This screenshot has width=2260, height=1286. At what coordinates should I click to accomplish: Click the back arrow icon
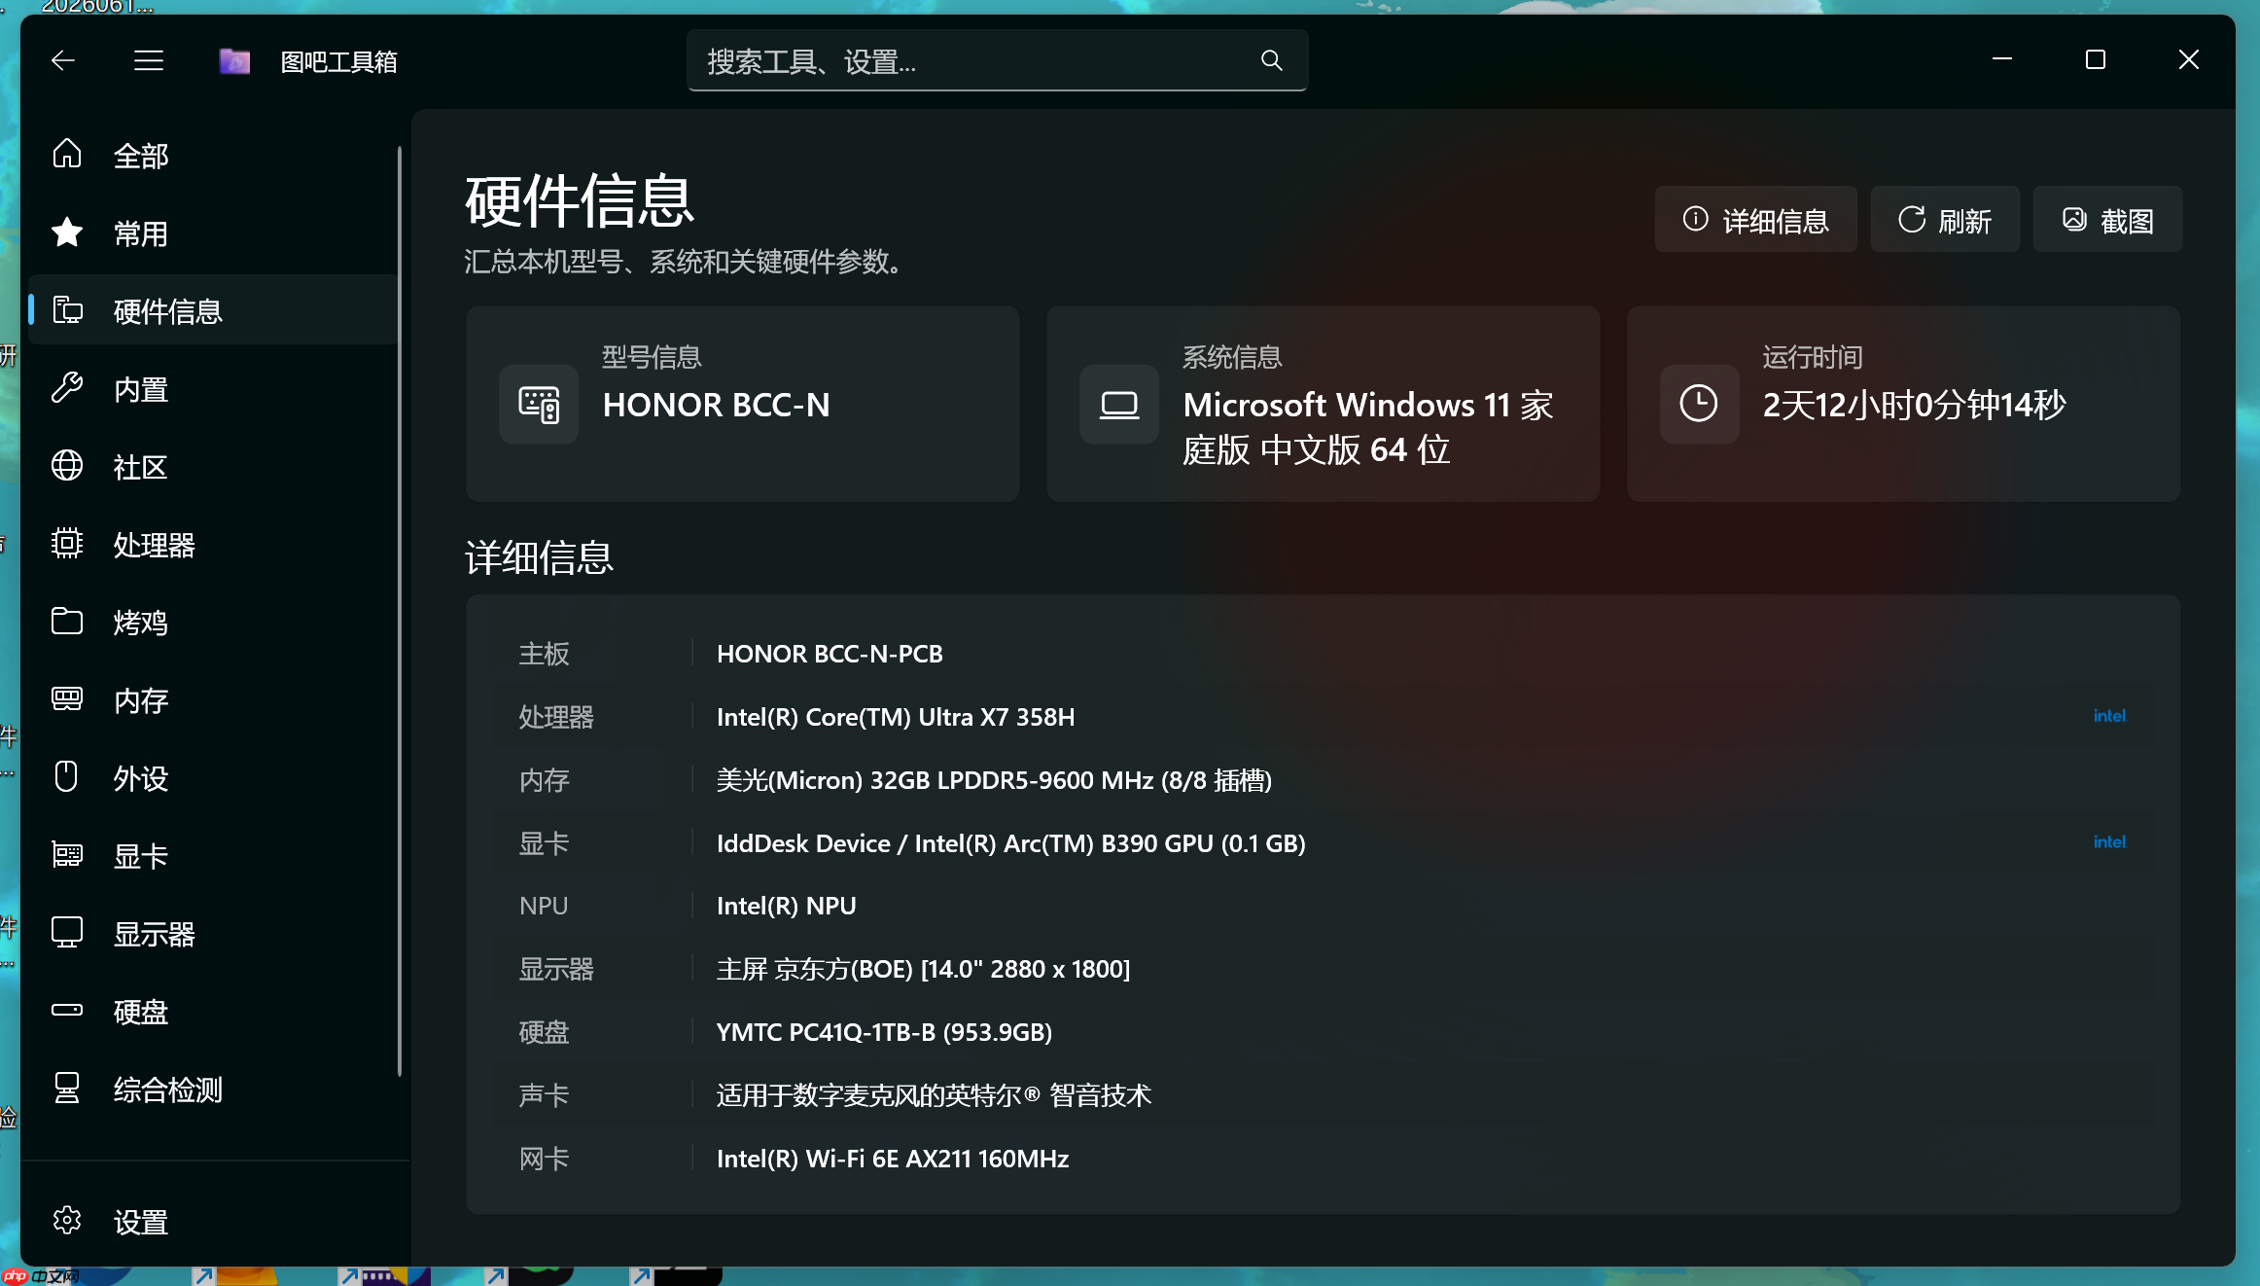(x=63, y=60)
